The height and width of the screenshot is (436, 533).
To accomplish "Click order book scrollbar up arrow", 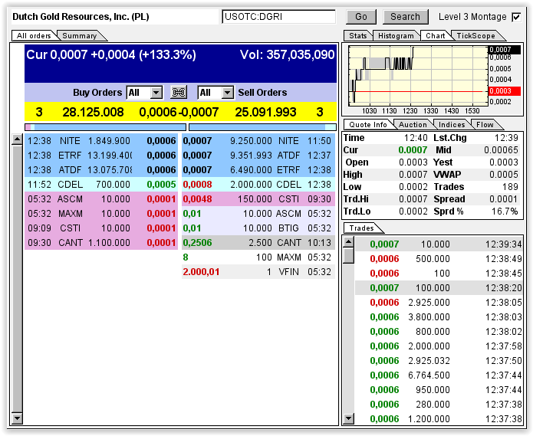I will click(17, 139).
